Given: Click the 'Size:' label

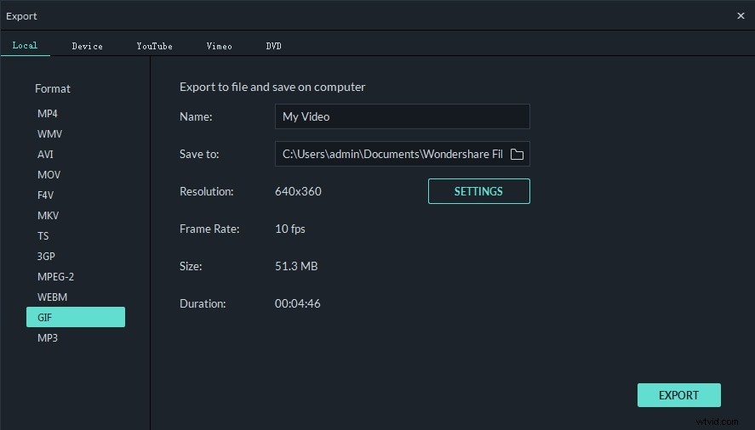Looking at the screenshot, I should (x=191, y=266).
